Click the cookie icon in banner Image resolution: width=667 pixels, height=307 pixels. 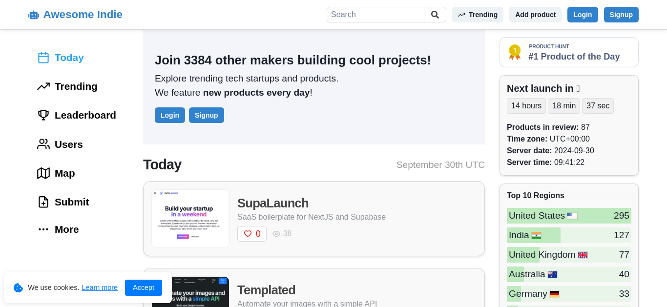click(19, 287)
